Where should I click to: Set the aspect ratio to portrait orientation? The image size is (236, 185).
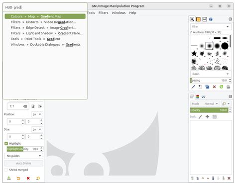click(x=33, y=106)
